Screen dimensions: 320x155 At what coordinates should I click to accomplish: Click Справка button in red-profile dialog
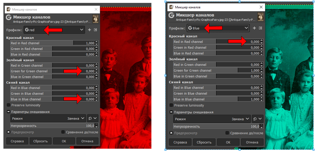pos(17,141)
